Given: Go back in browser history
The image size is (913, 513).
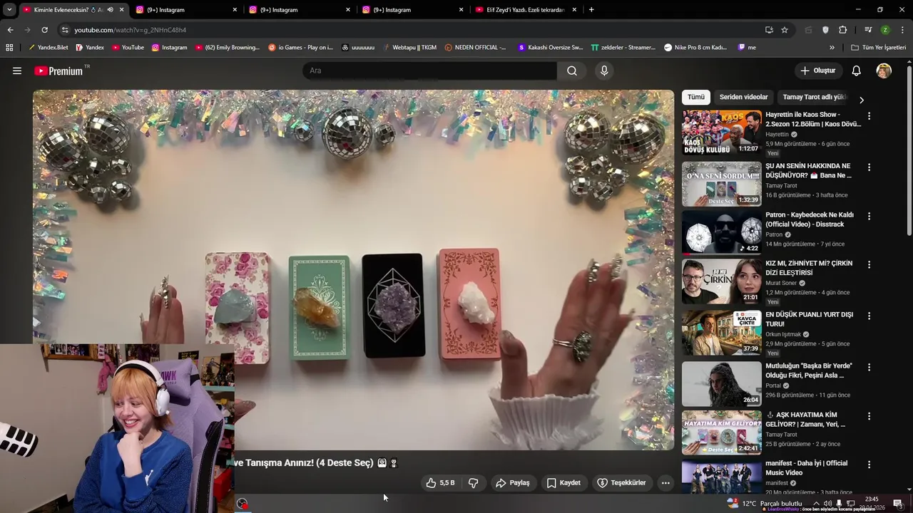Looking at the screenshot, I should (x=10, y=30).
